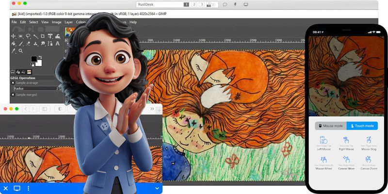
Task: Open the RustDesk display settings monitor icon
Action: click(x=246, y=4)
